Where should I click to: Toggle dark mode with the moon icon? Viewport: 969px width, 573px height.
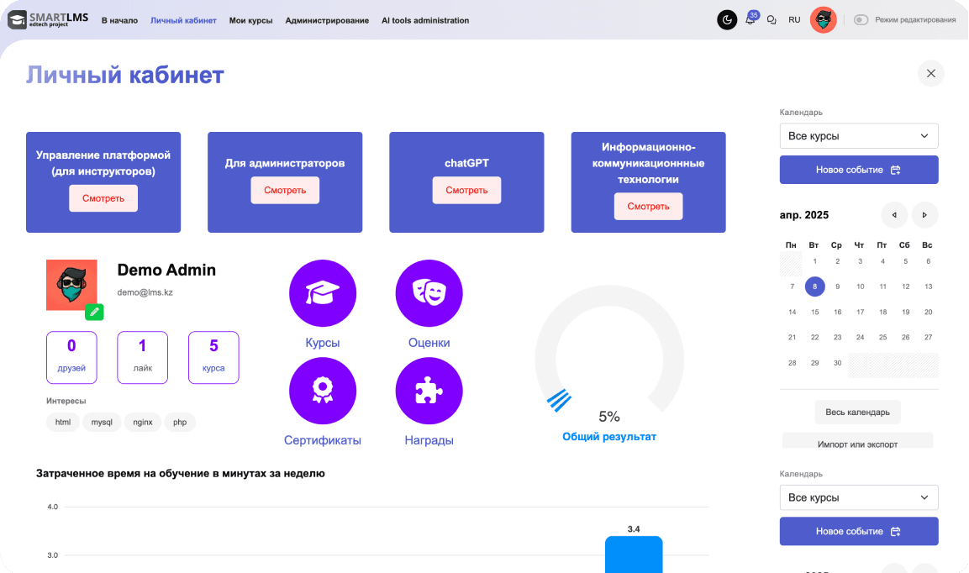coord(726,19)
